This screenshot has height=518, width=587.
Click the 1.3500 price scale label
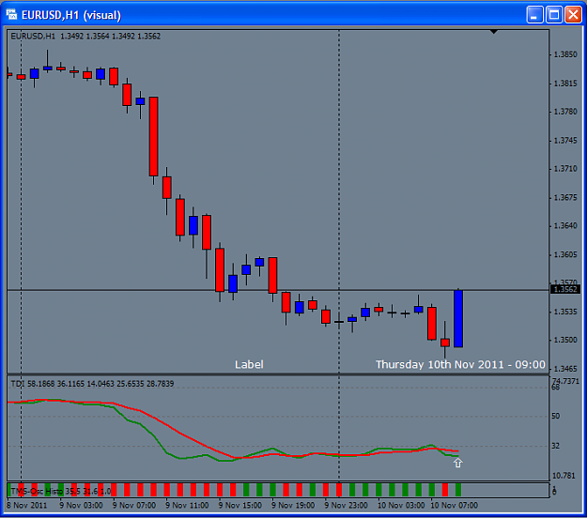pyautogui.click(x=565, y=340)
